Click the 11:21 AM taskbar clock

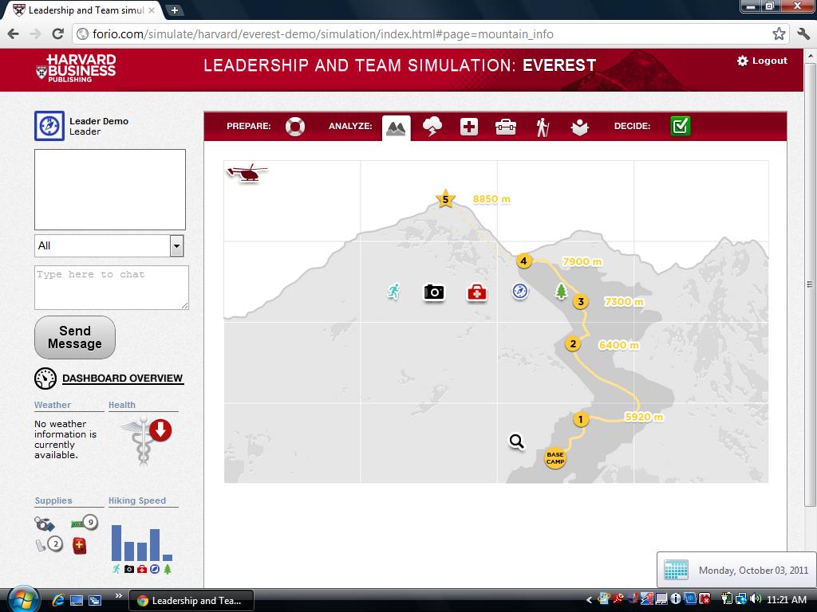[787, 600]
